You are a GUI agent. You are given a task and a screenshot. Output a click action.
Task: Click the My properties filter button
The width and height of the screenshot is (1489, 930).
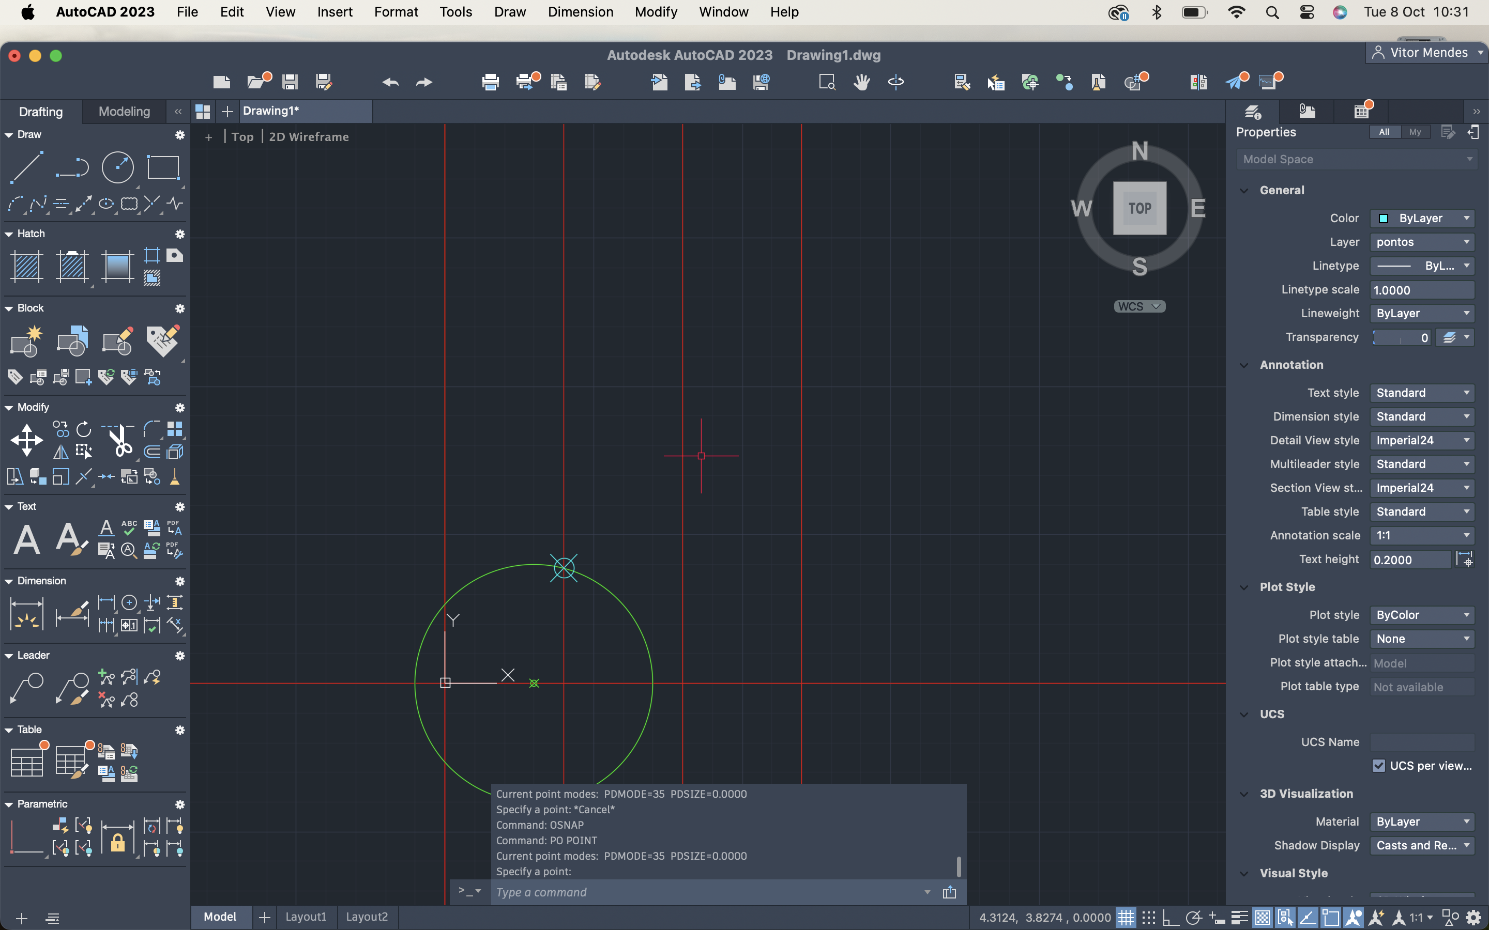pyautogui.click(x=1415, y=132)
